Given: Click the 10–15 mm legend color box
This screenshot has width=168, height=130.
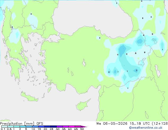Looking at the screenshot, I should click(x=35, y=127).
